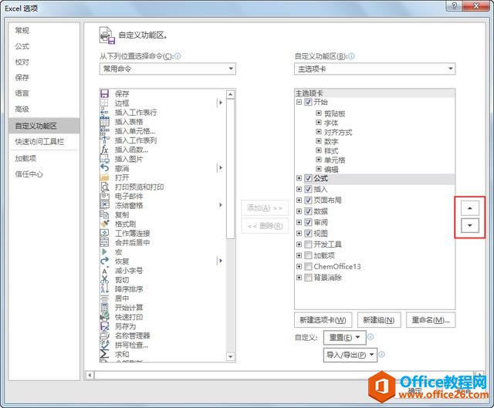Select the 合并后居中 icon
This screenshot has height=408, width=494.
click(104, 242)
